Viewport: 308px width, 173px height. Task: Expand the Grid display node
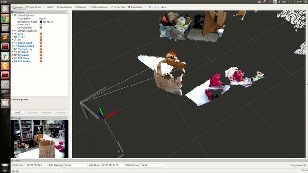pyautogui.click(x=13, y=34)
